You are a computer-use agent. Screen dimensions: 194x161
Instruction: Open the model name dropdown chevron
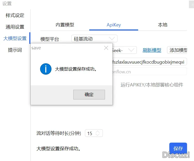(132, 50)
